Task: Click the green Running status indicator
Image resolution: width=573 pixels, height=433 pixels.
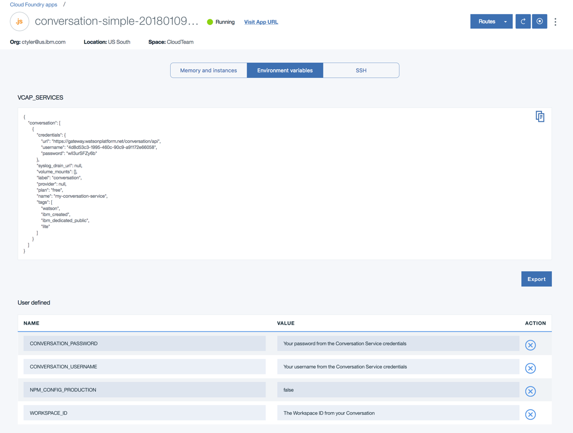Action: pos(210,22)
